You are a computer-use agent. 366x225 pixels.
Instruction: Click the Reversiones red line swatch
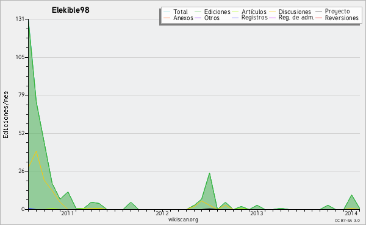click(318, 18)
